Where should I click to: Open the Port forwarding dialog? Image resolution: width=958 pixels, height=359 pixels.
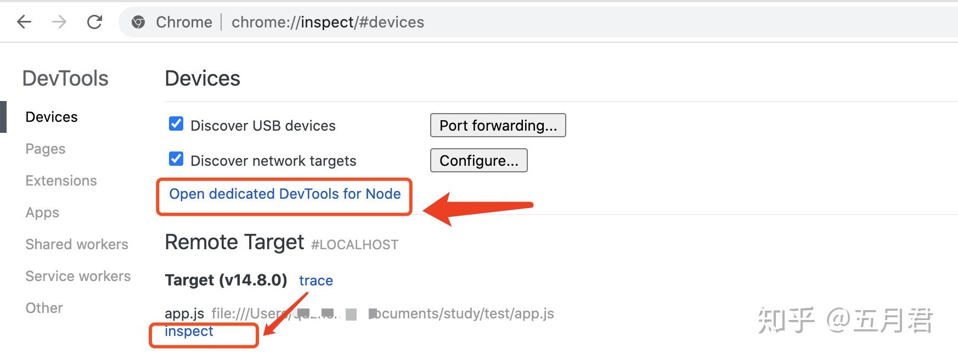(498, 125)
